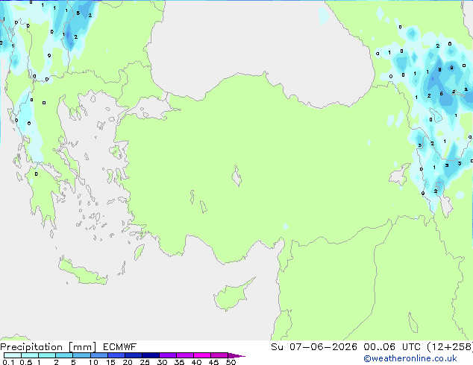Screen dimensions: 473x365
Task: Click the '00..06 UTC' time range text
Action: [x=392, y=347]
